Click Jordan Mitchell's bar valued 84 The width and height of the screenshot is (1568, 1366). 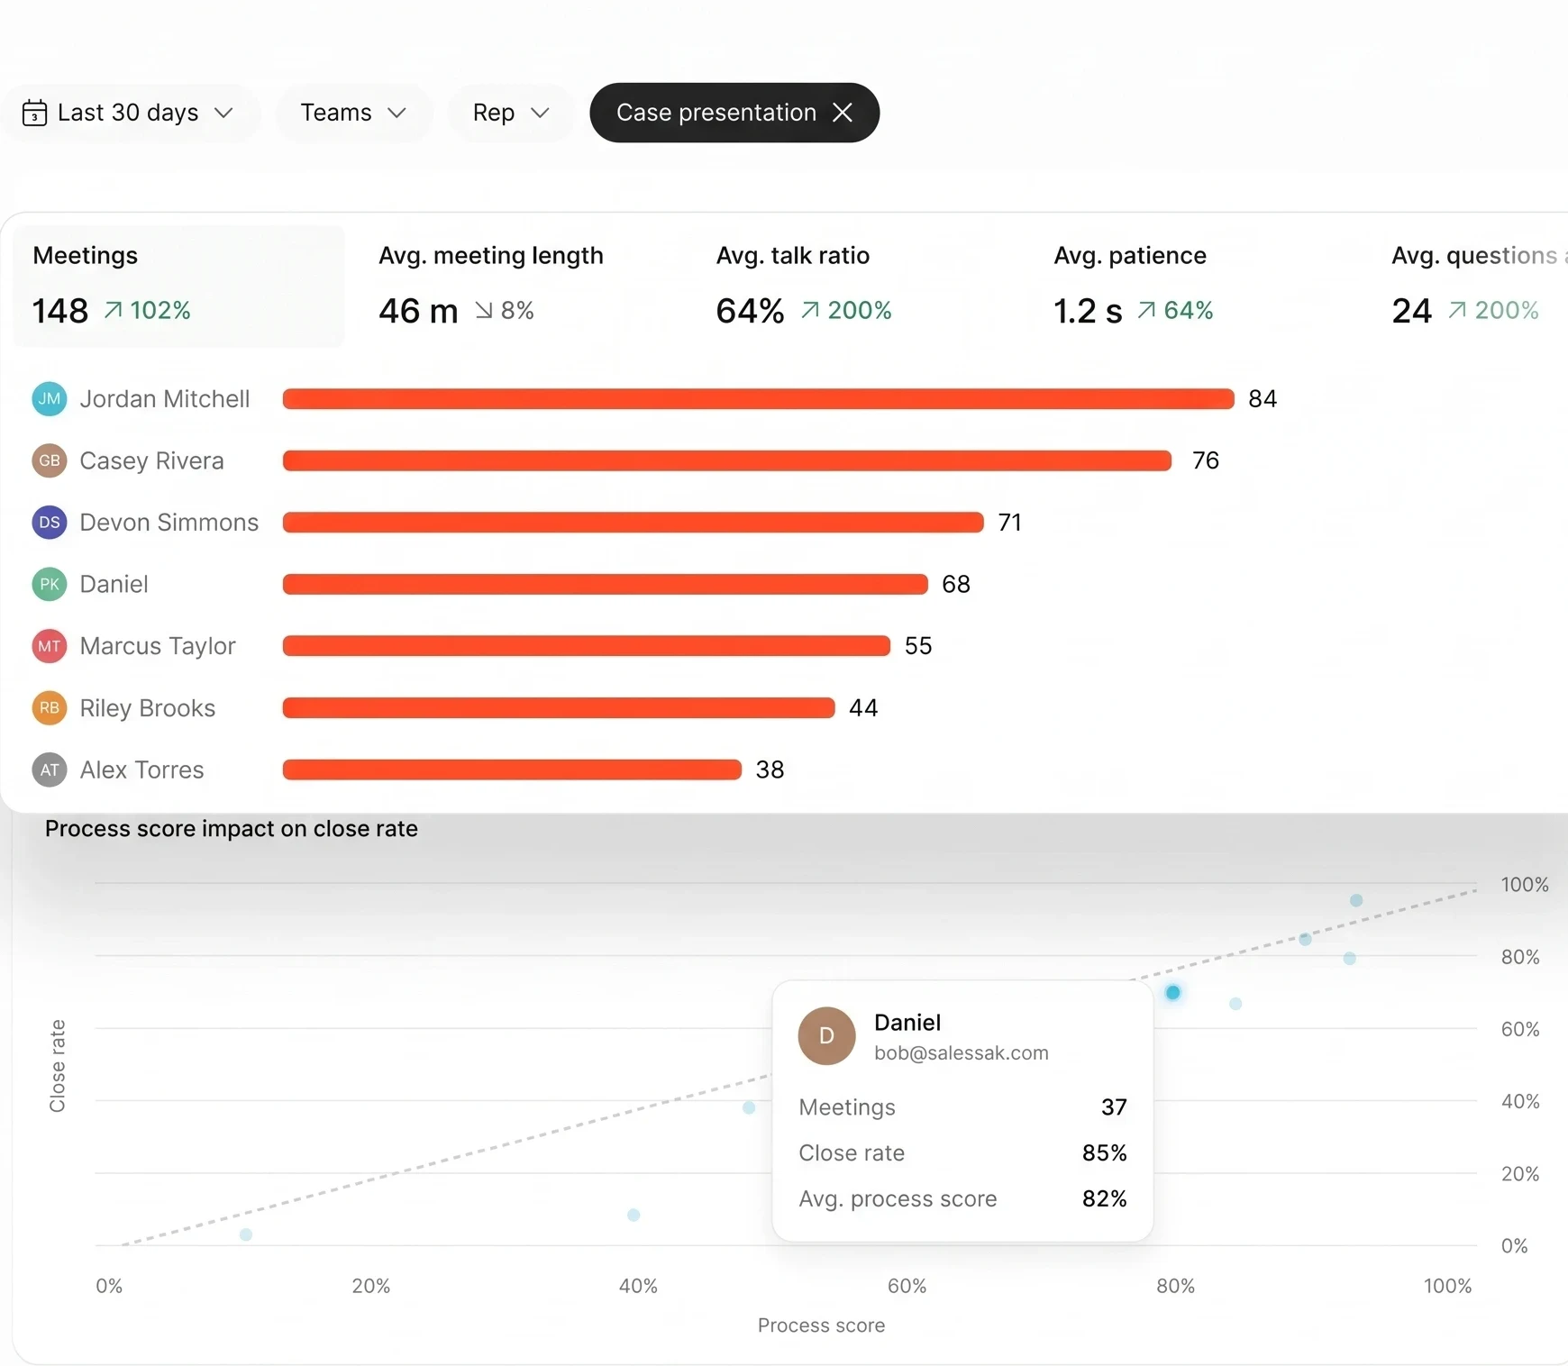758,399
